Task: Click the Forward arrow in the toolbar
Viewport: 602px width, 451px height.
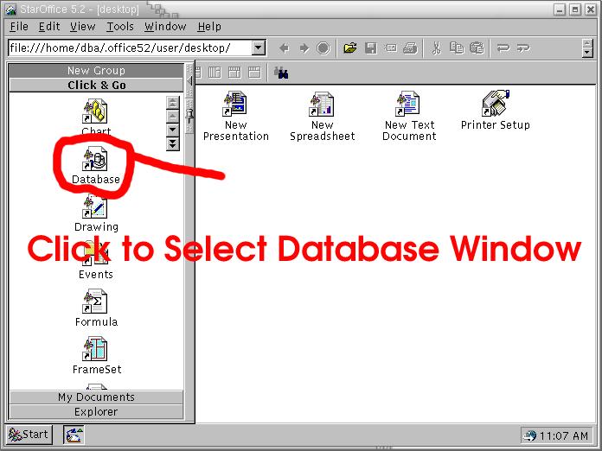Action: [304, 48]
